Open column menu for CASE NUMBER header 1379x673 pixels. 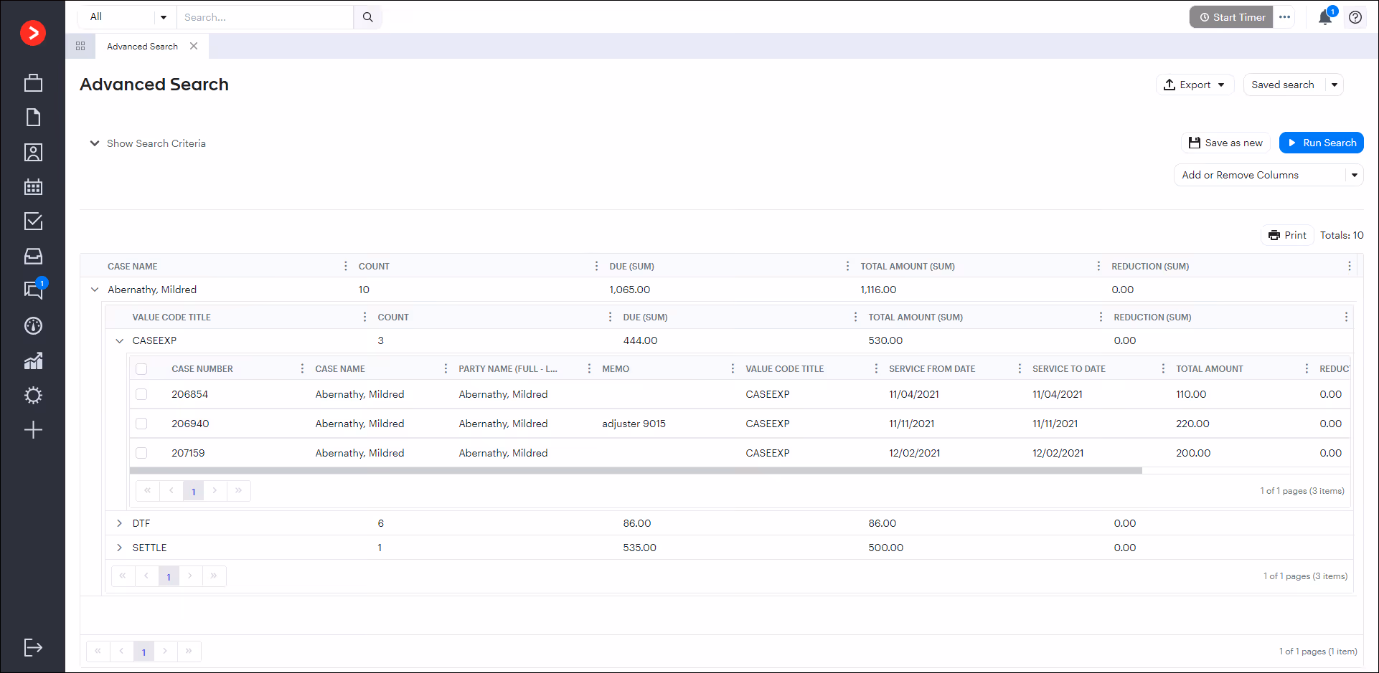click(x=302, y=368)
